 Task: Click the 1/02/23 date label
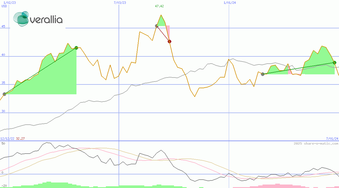9,3
